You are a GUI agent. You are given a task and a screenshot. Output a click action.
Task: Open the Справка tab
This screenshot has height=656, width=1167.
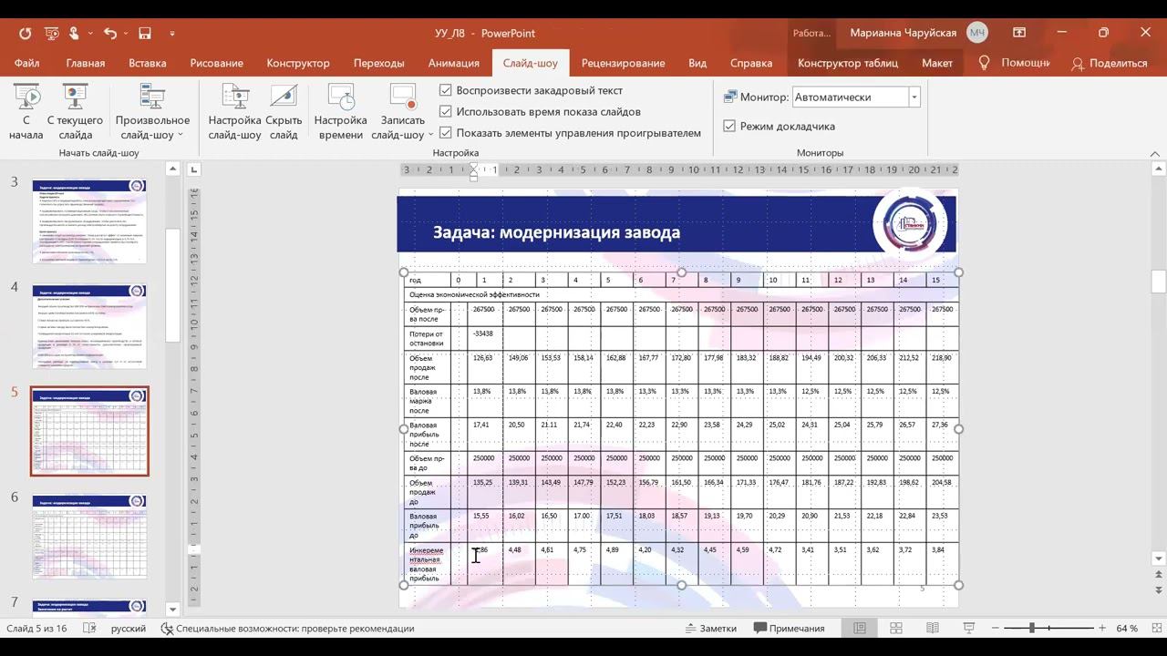(751, 63)
